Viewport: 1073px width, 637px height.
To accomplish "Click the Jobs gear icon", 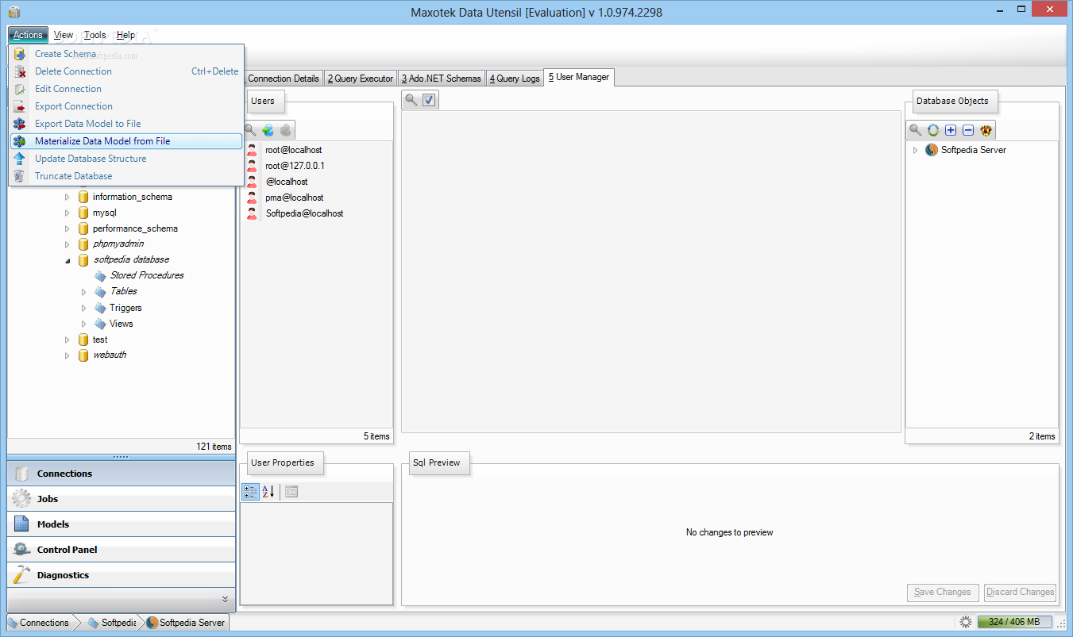I will [22, 499].
